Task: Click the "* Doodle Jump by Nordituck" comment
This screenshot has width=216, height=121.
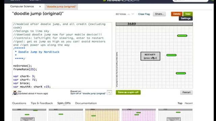Action: pos(37,52)
